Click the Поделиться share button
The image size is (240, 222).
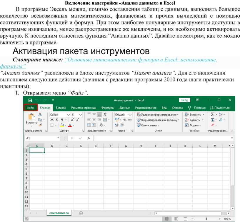click(220, 108)
